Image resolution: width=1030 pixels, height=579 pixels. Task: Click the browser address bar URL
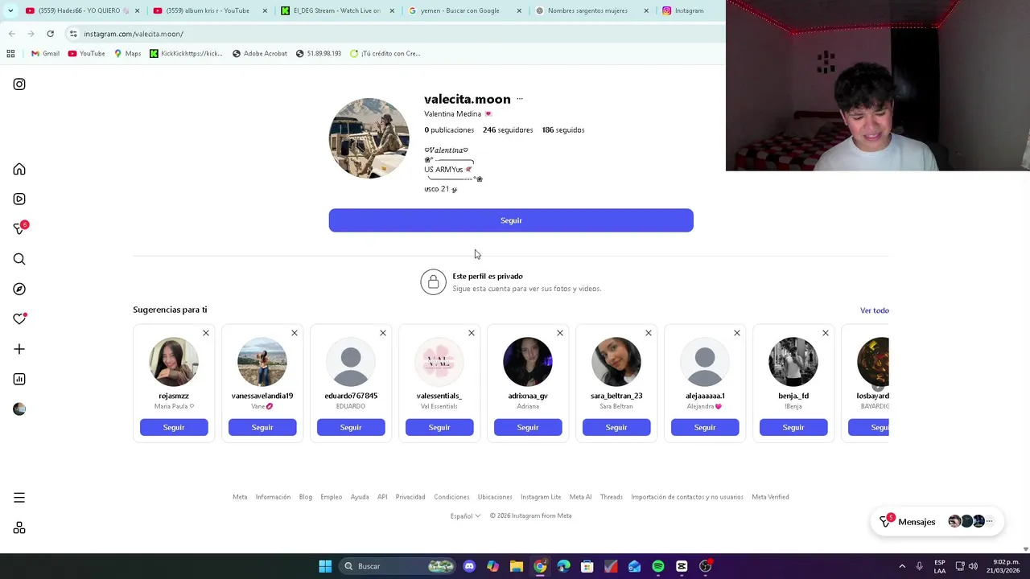point(134,34)
